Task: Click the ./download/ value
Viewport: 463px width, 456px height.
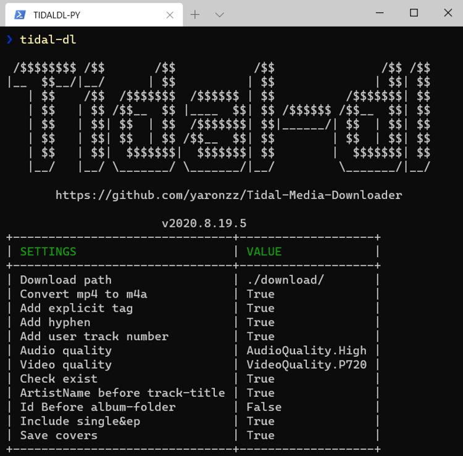Action: [x=285, y=280]
